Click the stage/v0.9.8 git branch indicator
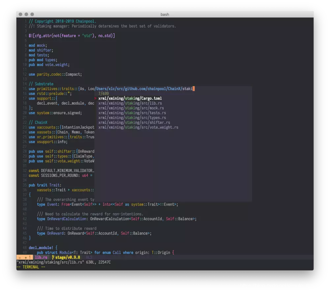330x292 pixels. click(68, 257)
